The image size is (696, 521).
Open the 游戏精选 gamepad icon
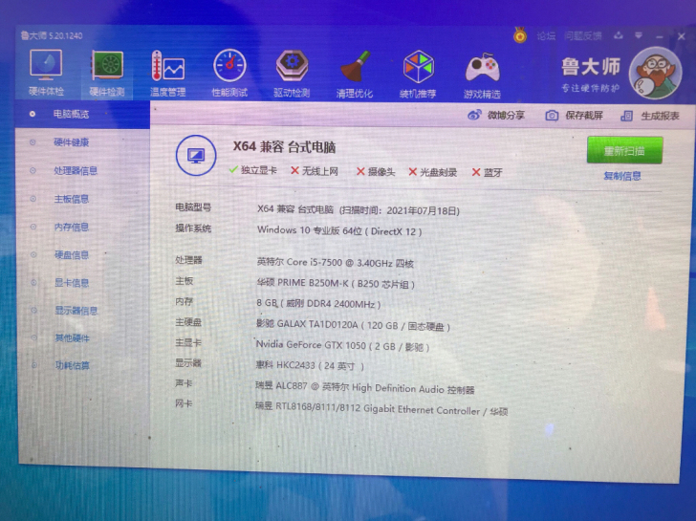[x=482, y=75]
